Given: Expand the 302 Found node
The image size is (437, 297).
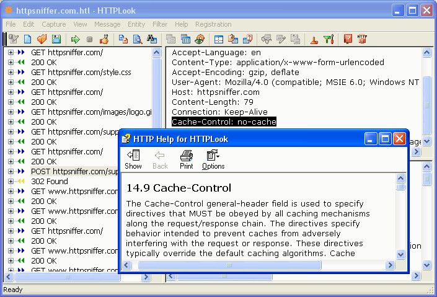Looking at the screenshot, I should [11, 181].
